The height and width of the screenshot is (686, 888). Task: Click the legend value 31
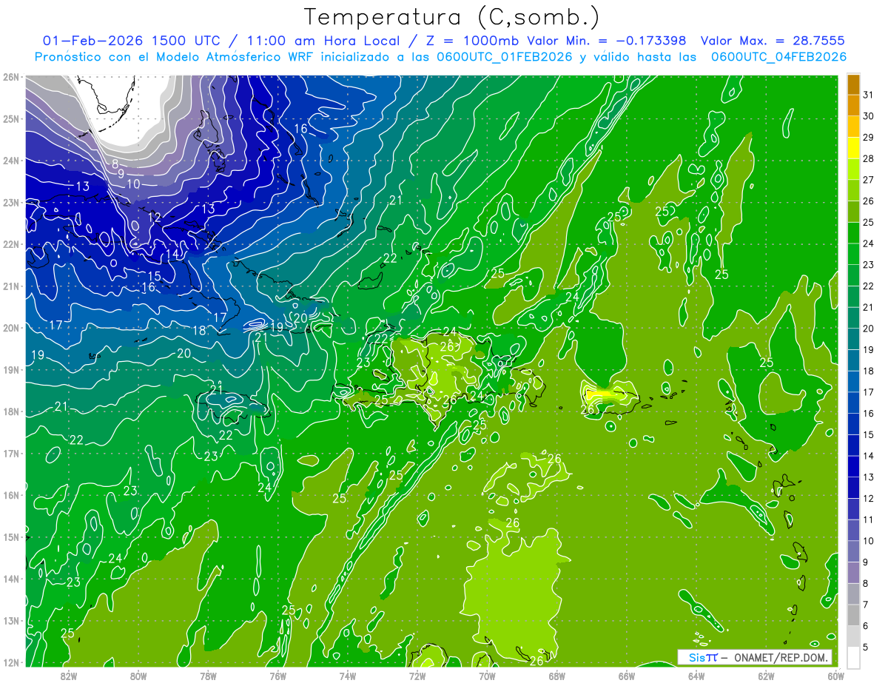[869, 95]
